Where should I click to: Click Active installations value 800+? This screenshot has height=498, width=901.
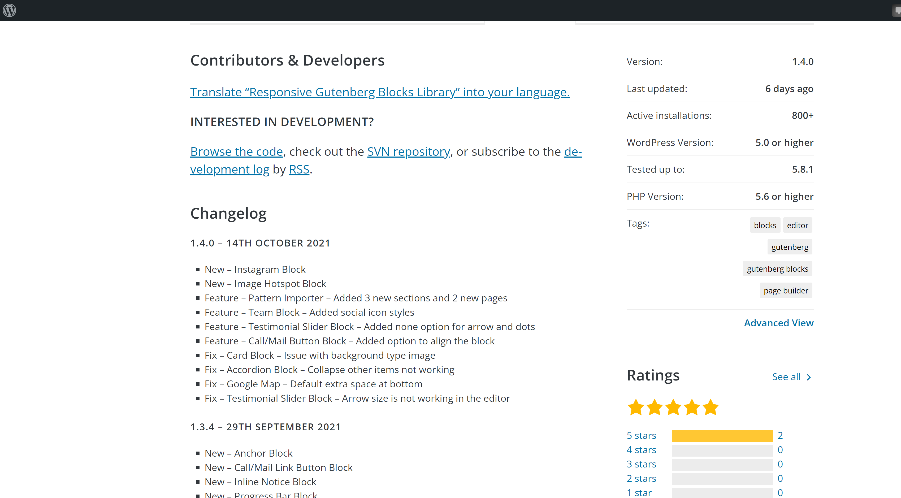(803, 115)
